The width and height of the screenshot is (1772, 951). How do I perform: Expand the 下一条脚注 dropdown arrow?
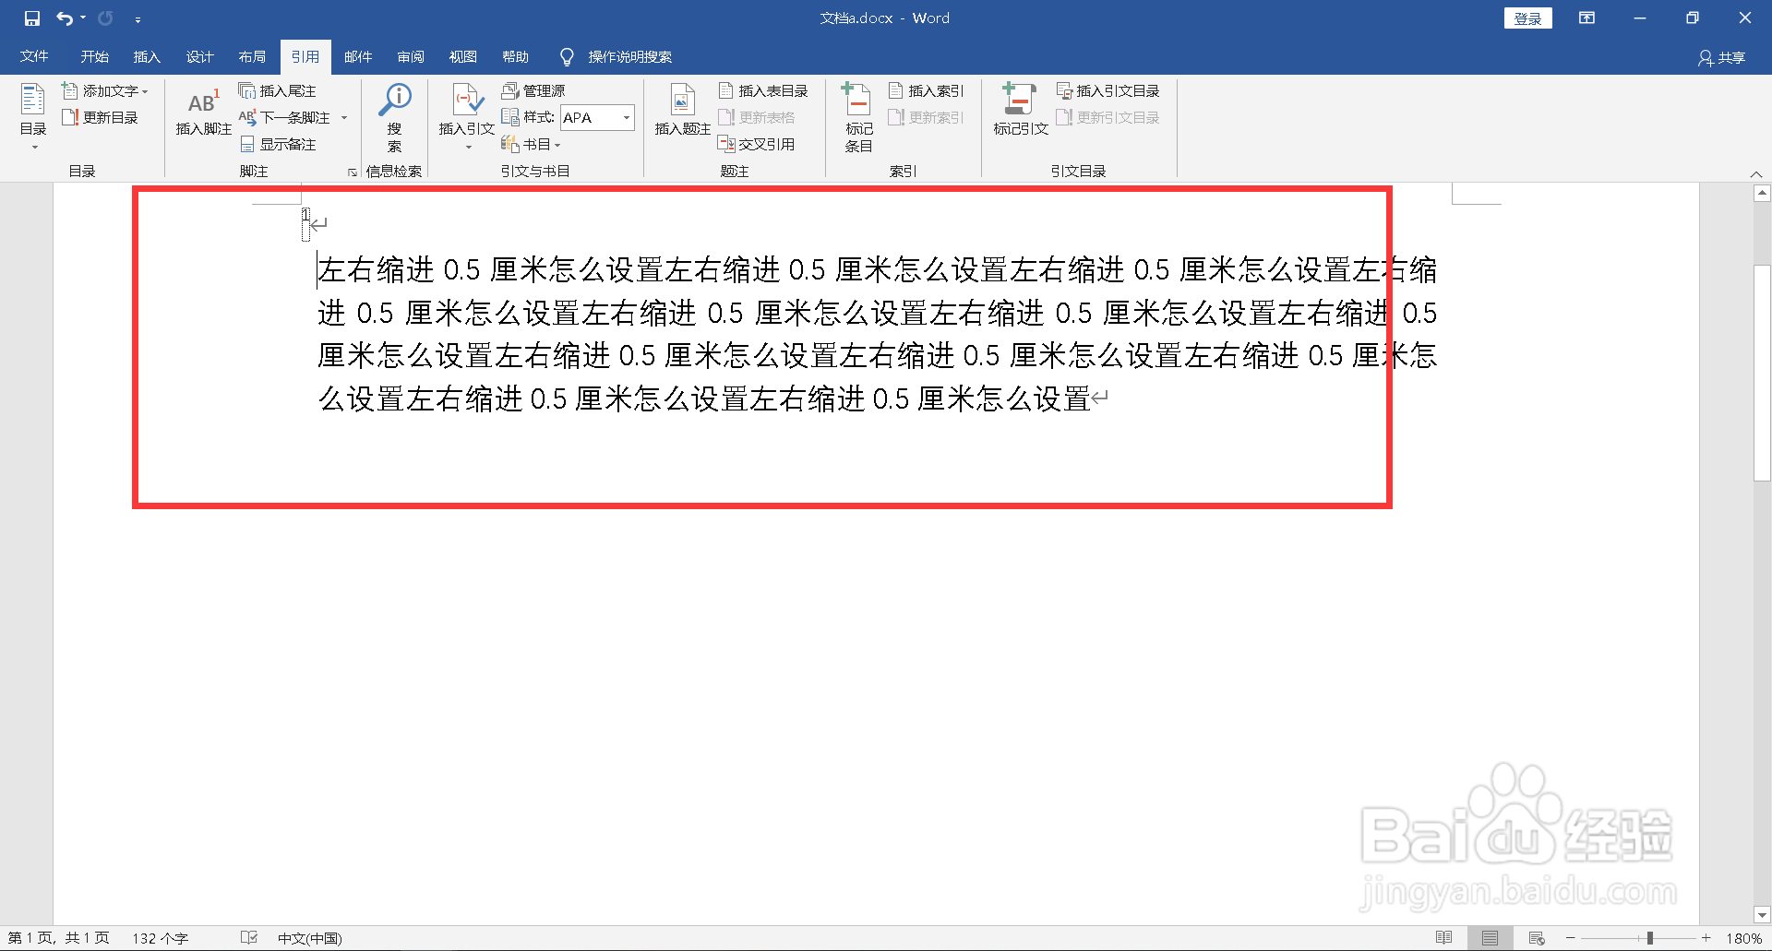344,117
